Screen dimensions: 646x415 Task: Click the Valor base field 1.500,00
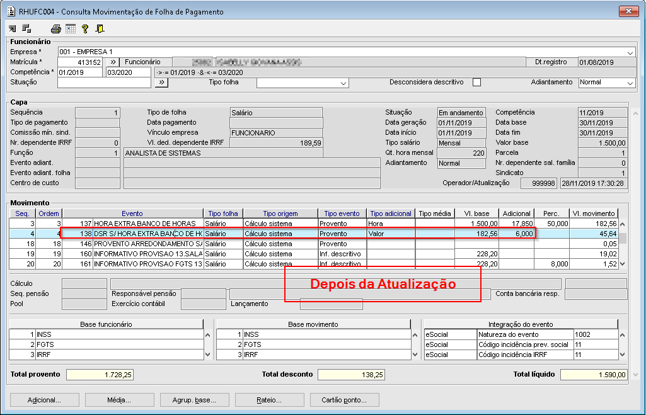click(603, 143)
